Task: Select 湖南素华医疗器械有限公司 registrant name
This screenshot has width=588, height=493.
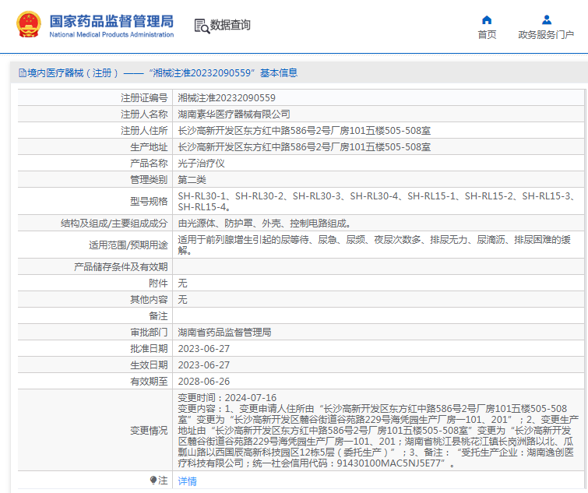Action: tap(234, 114)
